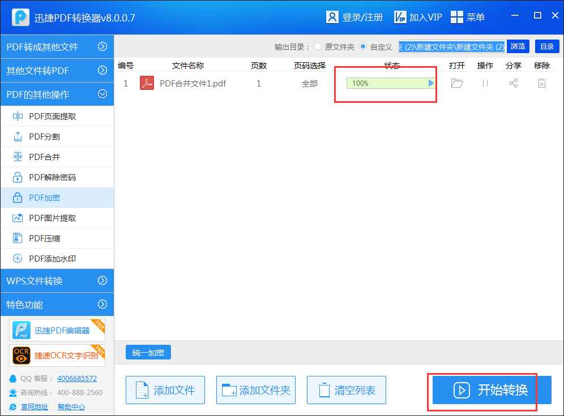Expand the 特色功能 section
The height and width of the screenshot is (416, 564).
(57, 305)
